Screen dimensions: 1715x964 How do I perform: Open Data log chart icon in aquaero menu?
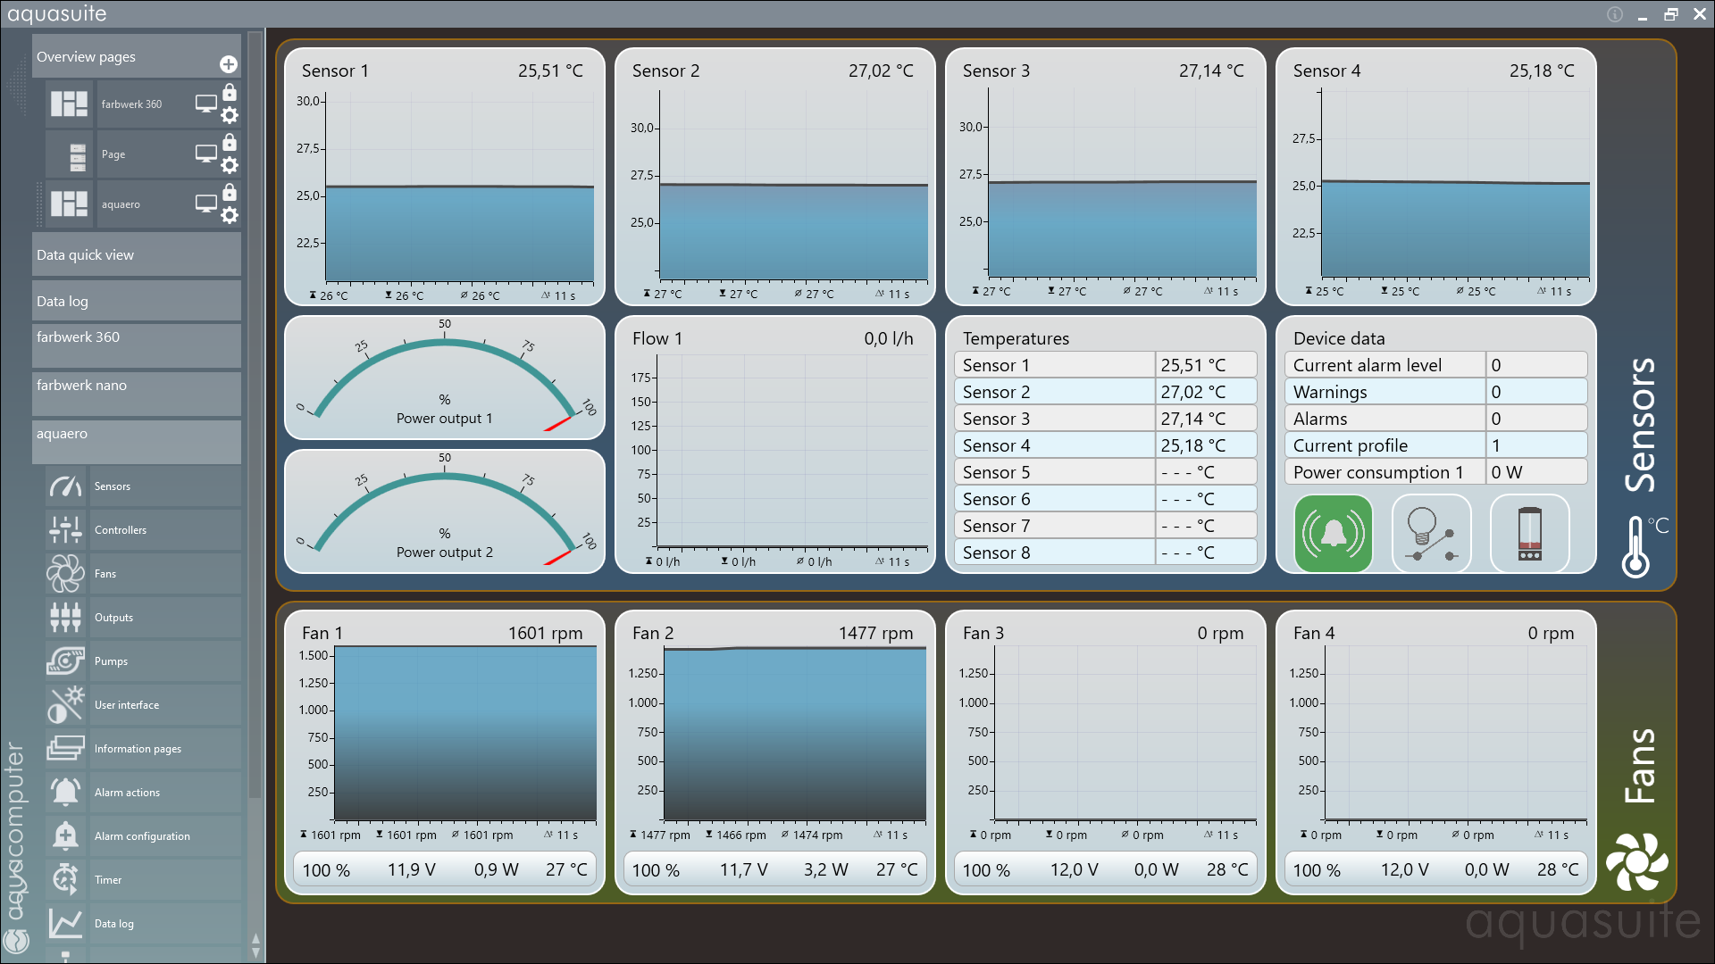coord(66,924)
